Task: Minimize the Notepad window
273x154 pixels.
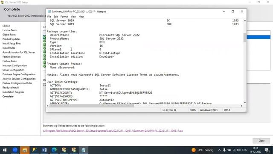Action: click(224, 12)
